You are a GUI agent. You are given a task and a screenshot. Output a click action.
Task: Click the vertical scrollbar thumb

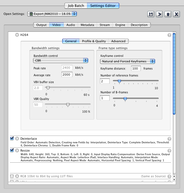point(174,74)
